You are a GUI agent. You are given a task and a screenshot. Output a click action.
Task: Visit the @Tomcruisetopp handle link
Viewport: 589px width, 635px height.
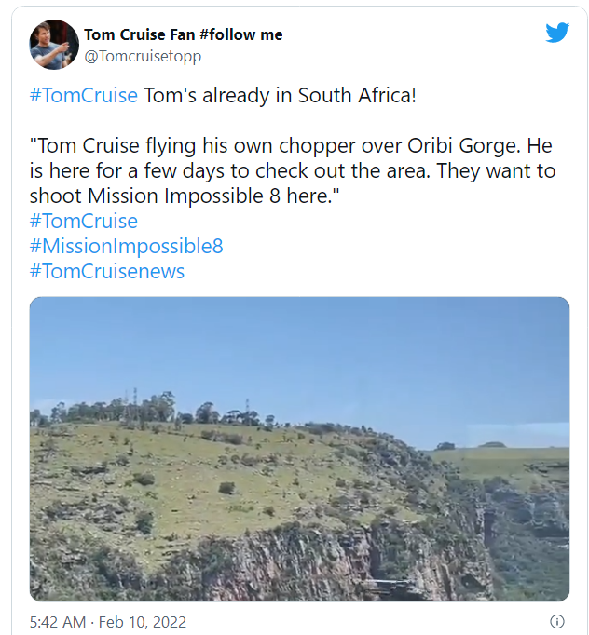143,56
